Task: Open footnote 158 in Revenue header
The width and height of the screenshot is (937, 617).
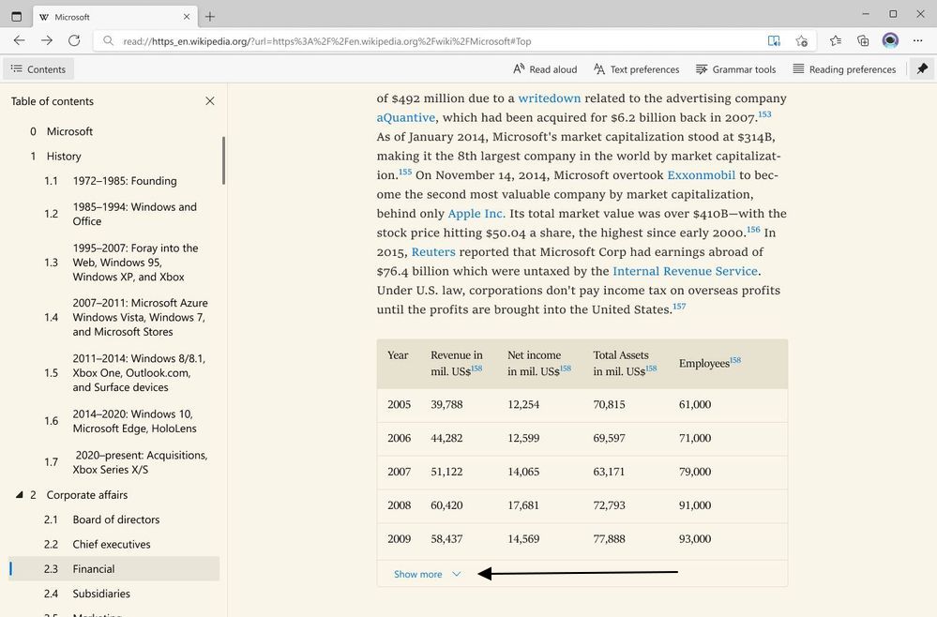Action: (x=476, y=368)
